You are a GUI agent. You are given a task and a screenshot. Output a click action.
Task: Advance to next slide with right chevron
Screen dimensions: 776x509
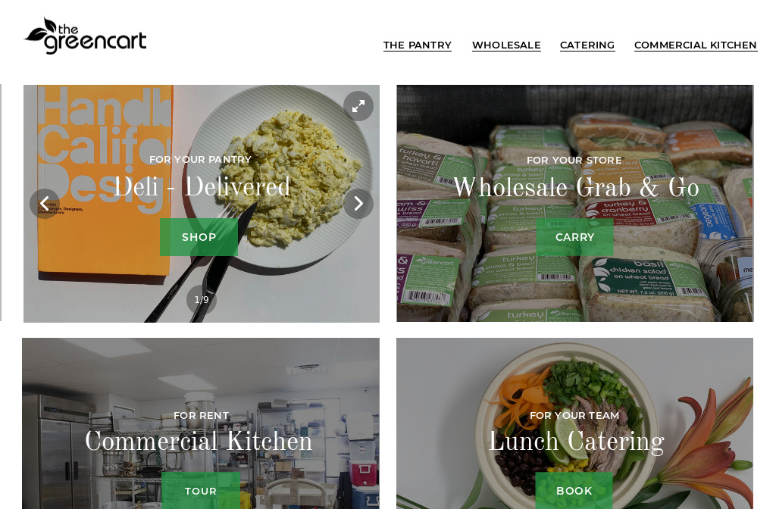(358, 203)
